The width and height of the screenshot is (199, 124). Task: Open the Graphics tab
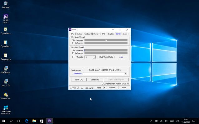pos(111,34)
